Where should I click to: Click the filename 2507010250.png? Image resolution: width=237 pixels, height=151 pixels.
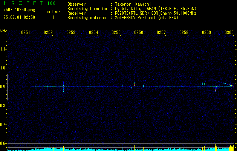19,10
